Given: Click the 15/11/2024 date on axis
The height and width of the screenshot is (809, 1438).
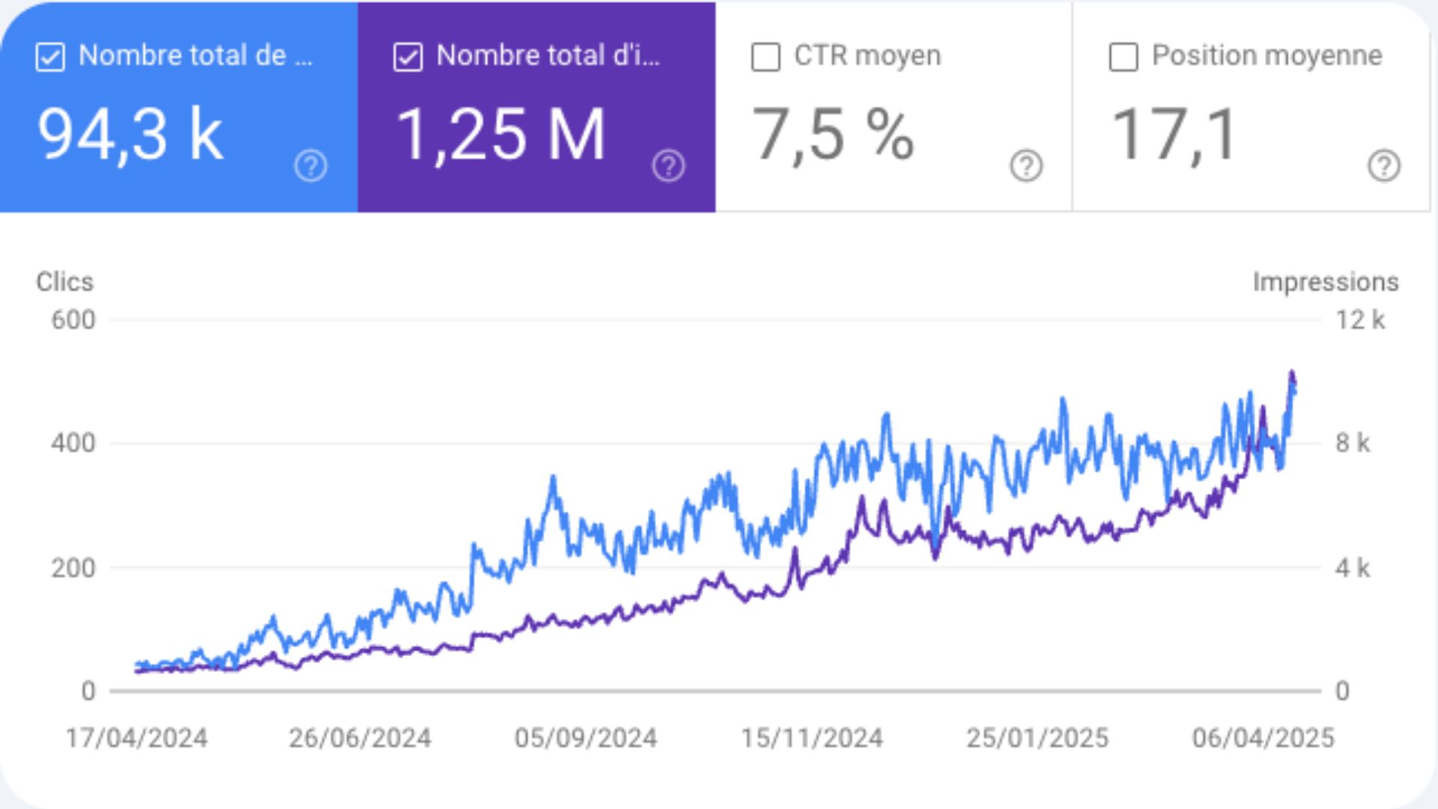Looking at the screenshot, I should (x=812, y=738).
